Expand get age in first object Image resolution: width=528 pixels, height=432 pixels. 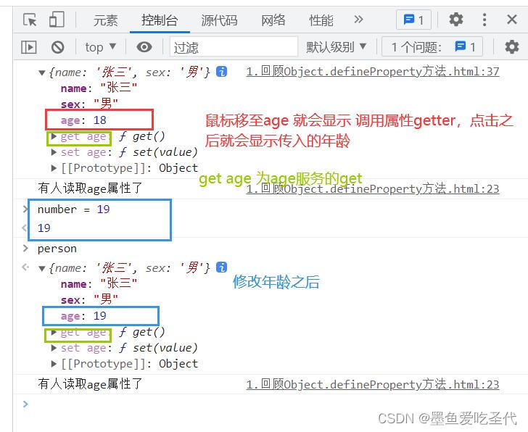[x=54, y=136]
